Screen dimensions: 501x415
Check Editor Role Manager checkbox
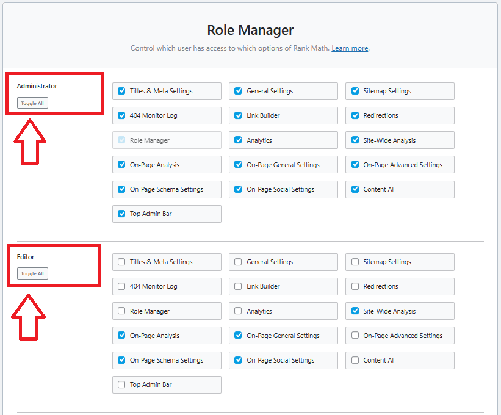pyautogui.click(x=121, y=311)
